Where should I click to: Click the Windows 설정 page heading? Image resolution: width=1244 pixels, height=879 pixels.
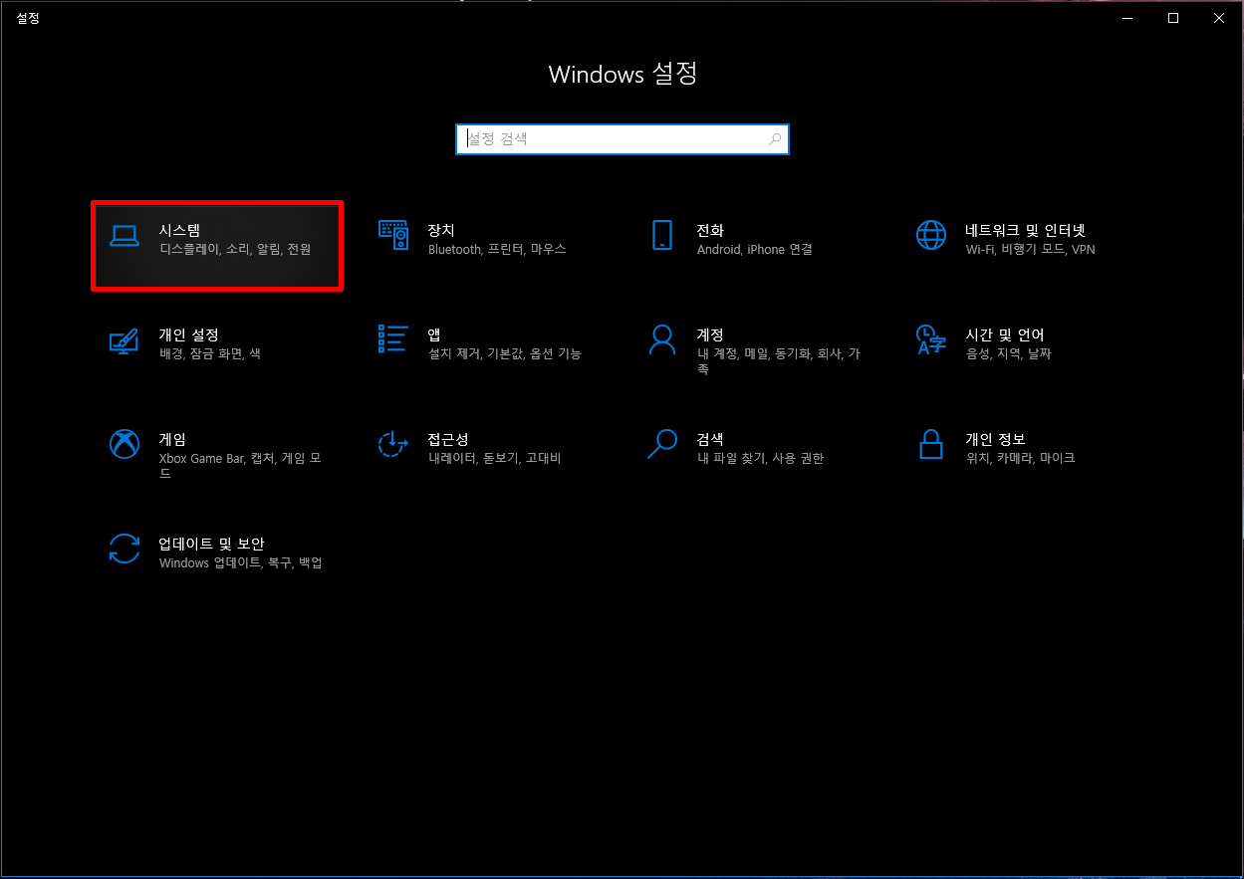622,74
